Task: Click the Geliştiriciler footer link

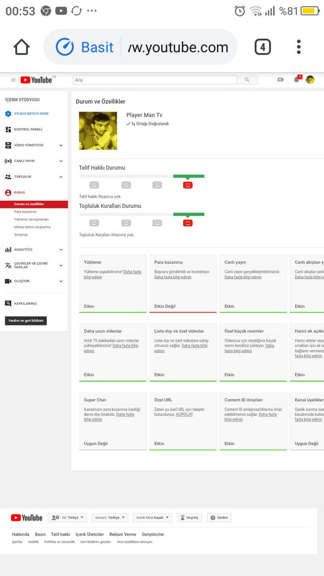Action: tap(153, 534)
